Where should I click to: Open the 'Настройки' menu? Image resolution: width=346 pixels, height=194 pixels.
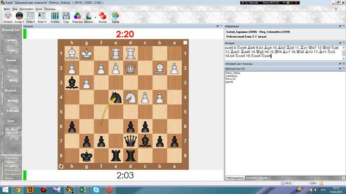tap(26, 9)
